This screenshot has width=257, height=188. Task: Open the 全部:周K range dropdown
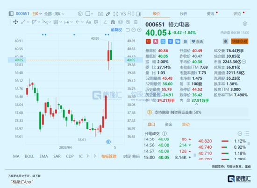click(x=54, y=14)
